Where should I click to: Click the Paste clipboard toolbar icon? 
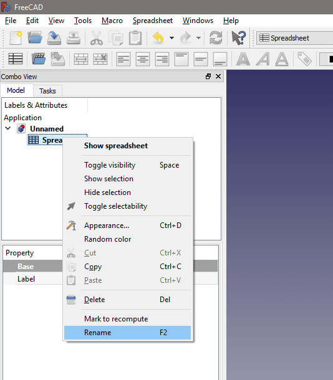135,38
